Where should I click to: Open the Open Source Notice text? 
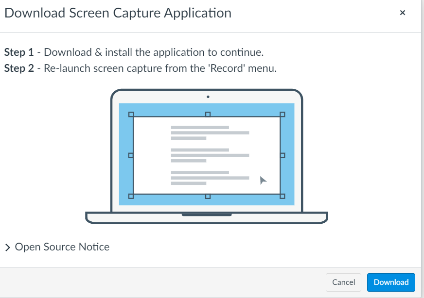pyautogui.click(x=62, y=247)
